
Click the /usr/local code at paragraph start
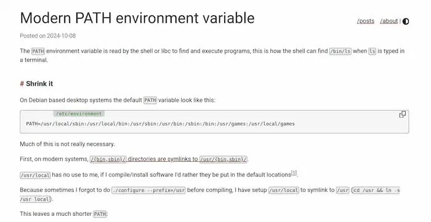click(x=35, y=175)
